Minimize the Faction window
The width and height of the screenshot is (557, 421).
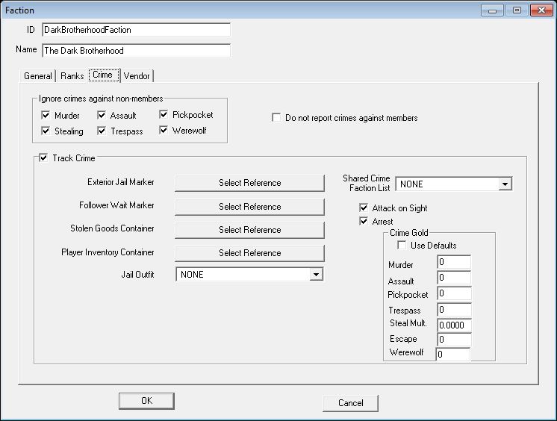[492, 10]
